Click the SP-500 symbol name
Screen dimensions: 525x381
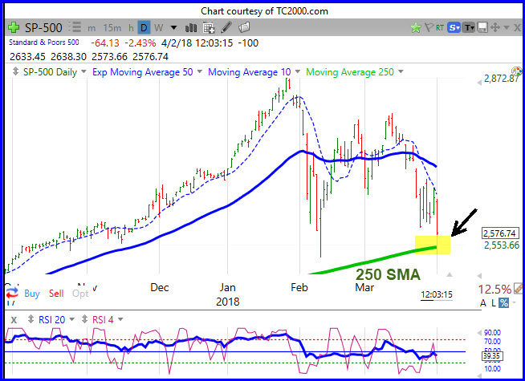pyautogui.click(x=43, y=27)
